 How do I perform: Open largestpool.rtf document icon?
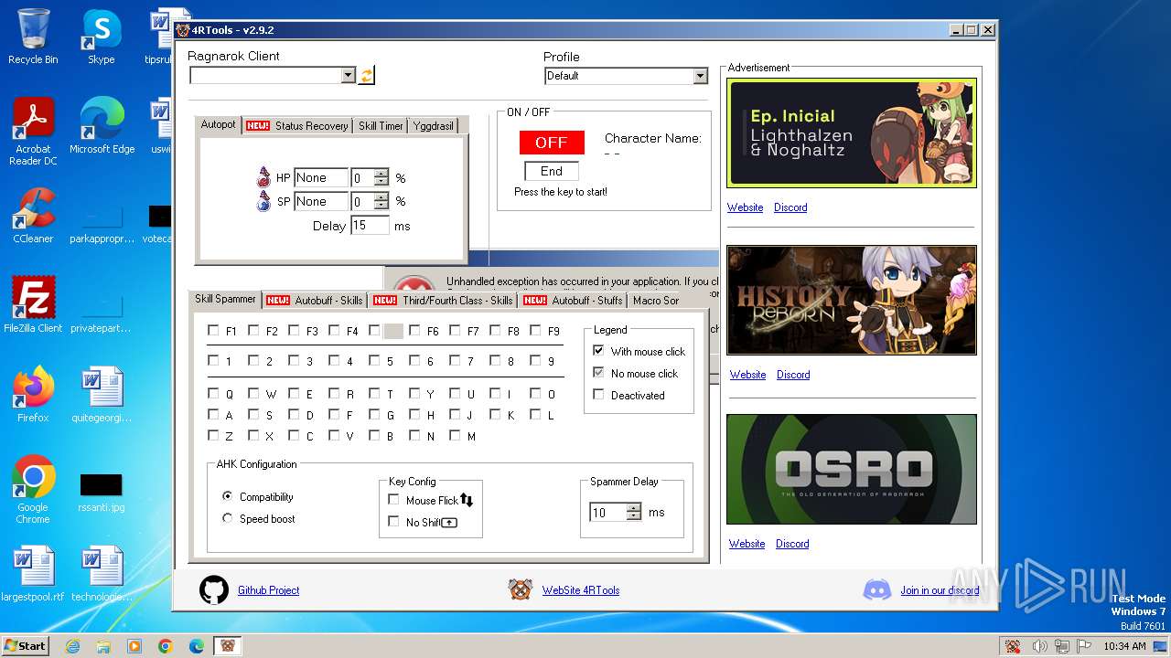(x=33, y=574)
